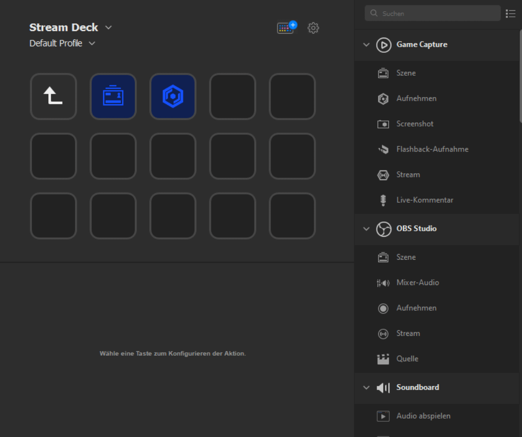Select Quelle action in OBS Studio
The width and height of the screenshot is (522, 437).
(407, 359)
